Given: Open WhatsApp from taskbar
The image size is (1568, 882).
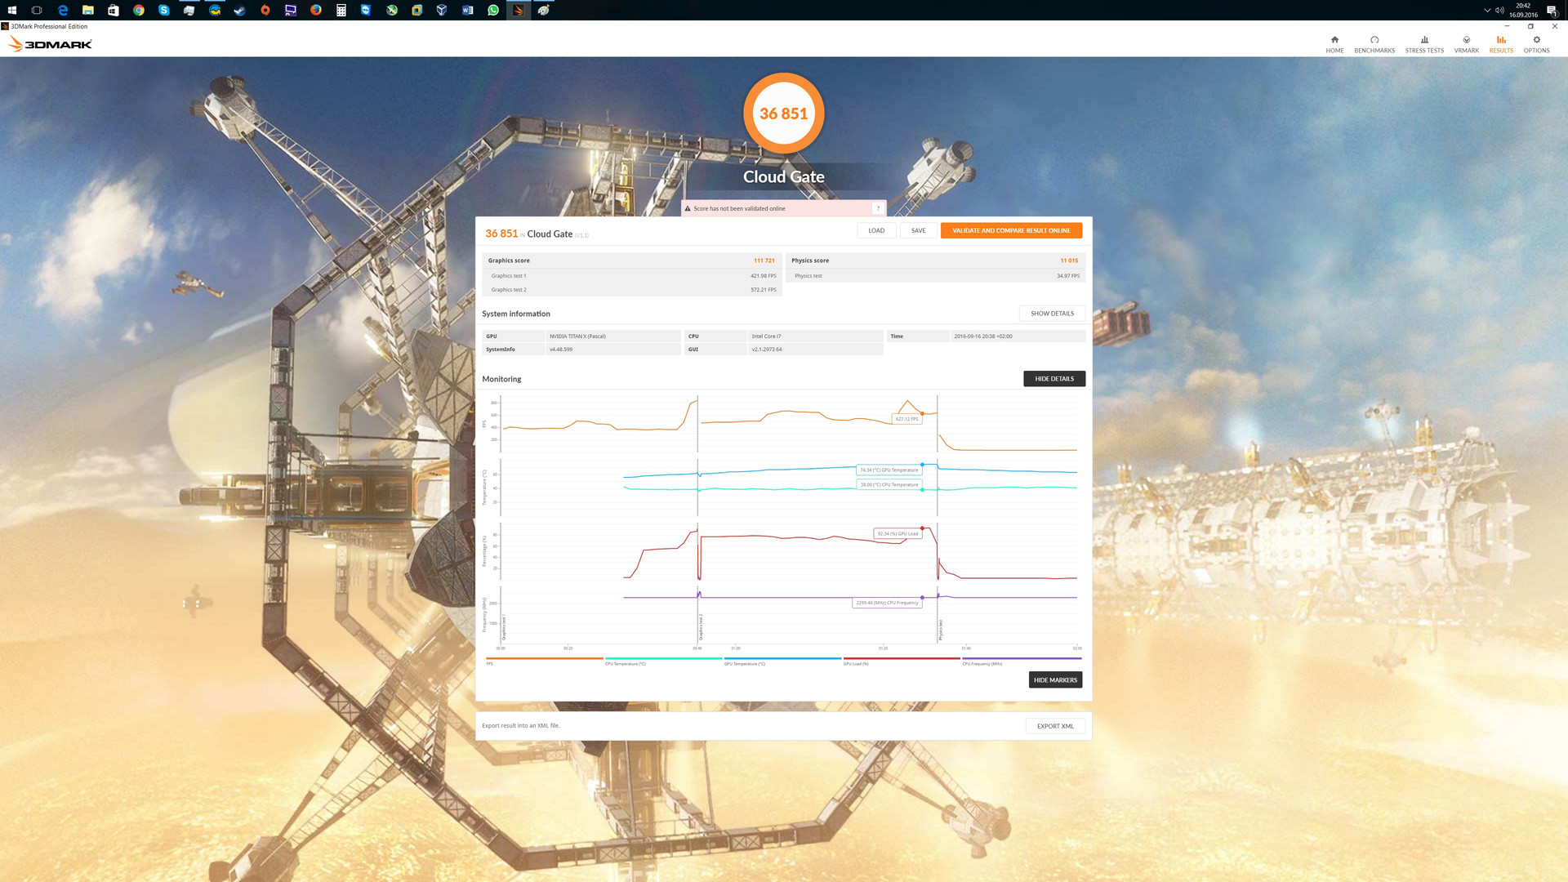Looking at the screenshot, I should coord(493,10).
